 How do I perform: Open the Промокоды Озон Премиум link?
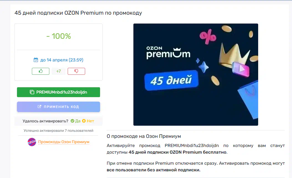[x=64, y=142]
